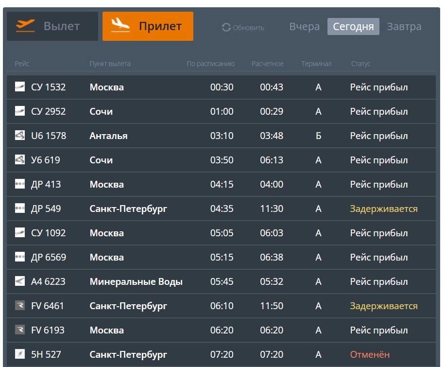Open the delayed flight ДР 549 row status
Image resolution: width=445 pixels, height=367 pixels.
(x=384, y=209)
